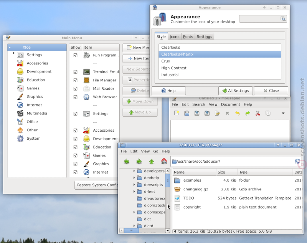Expand dictd folder in tree

[x=134, y=226]
